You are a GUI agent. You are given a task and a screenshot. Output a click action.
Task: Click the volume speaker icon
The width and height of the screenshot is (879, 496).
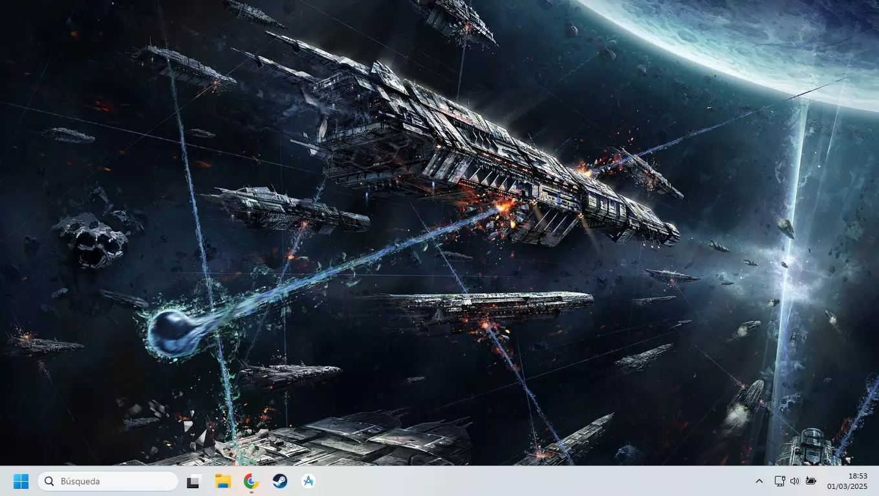[795, 481]
